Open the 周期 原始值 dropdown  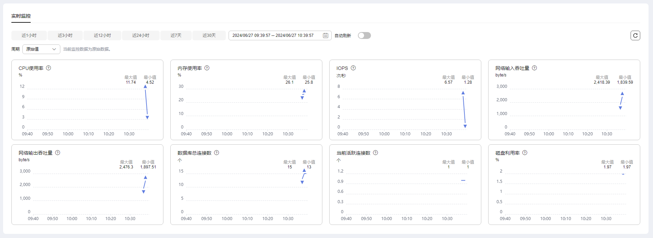(x=41, y=49)
